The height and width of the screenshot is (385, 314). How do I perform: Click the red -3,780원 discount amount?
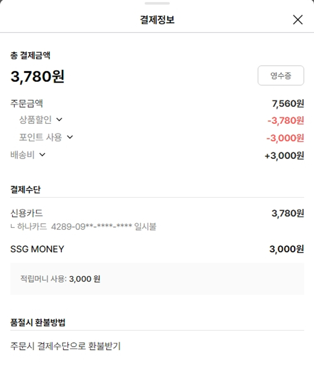(286, 121)
